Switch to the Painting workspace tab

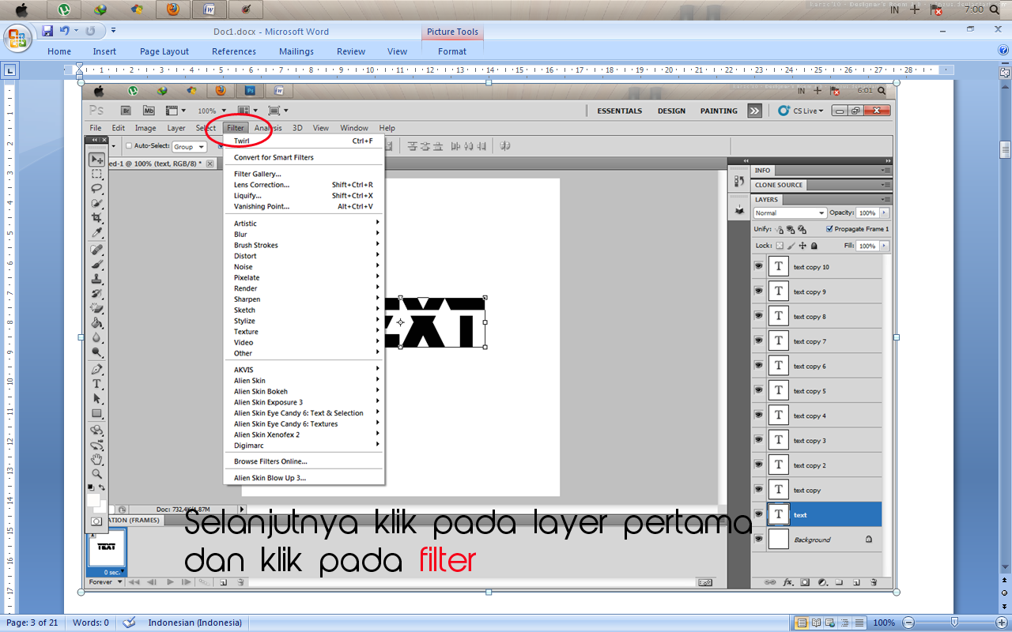718,111
